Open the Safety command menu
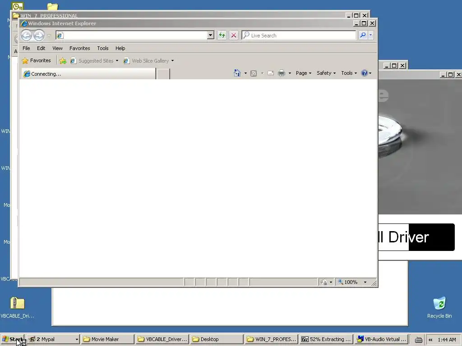 click(326, 73)
